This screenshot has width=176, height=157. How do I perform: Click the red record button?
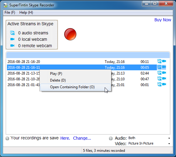(x=70, y=34)
